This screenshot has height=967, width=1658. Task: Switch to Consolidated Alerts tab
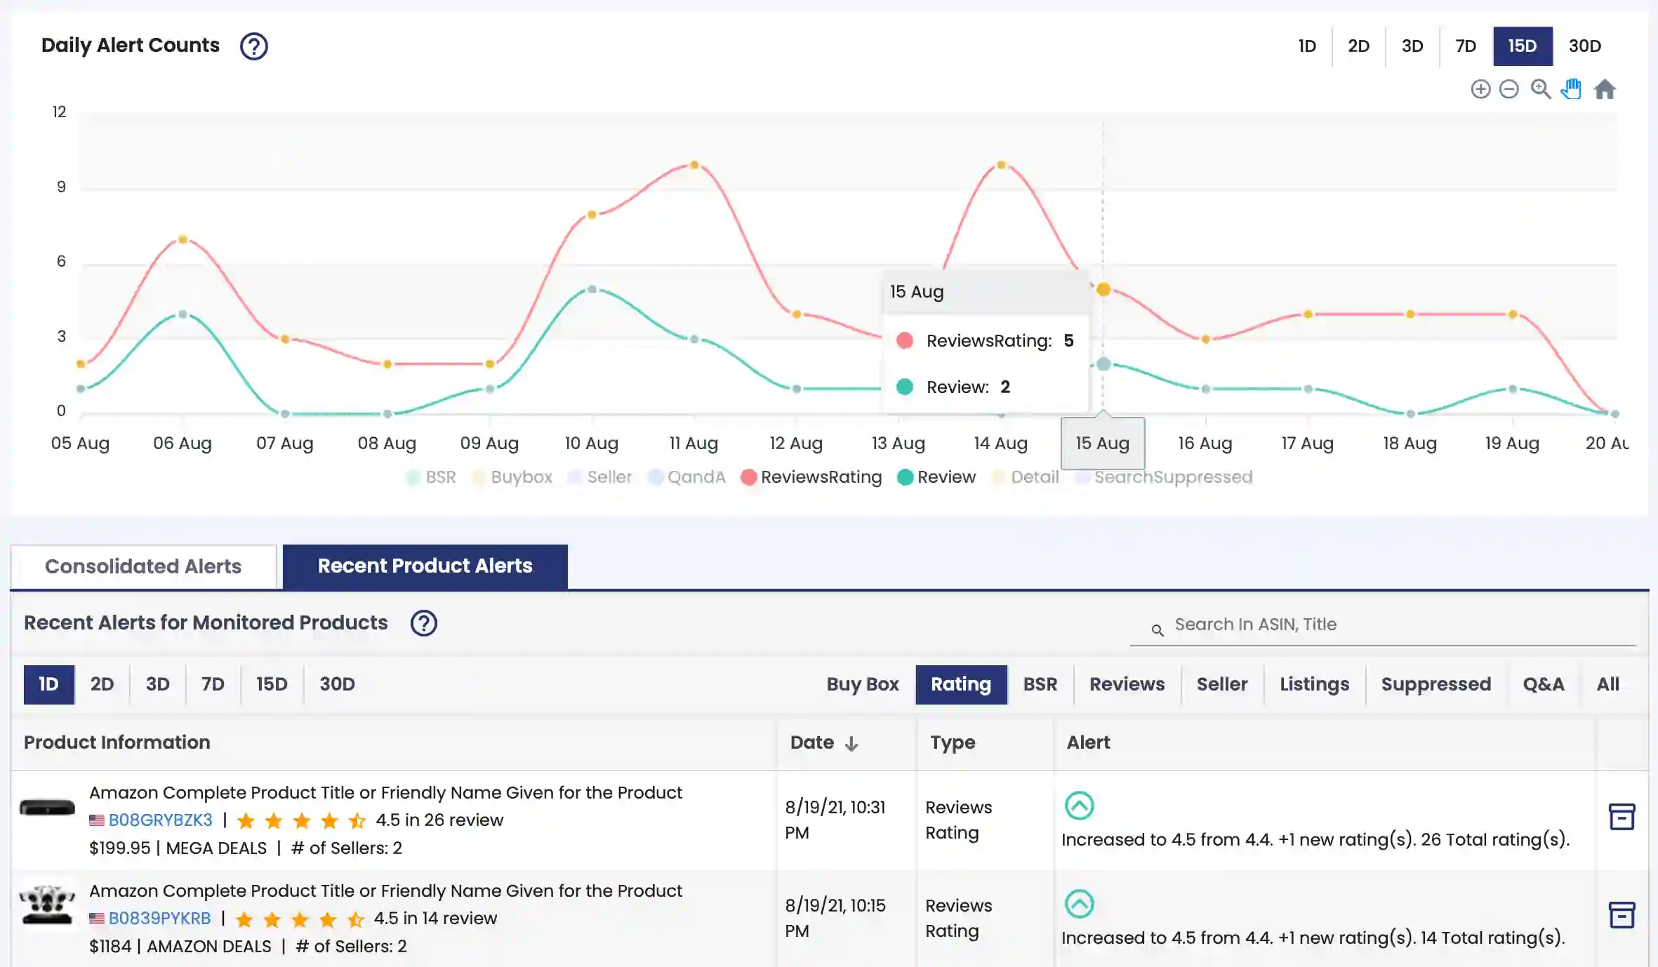[x=143, y=566]
